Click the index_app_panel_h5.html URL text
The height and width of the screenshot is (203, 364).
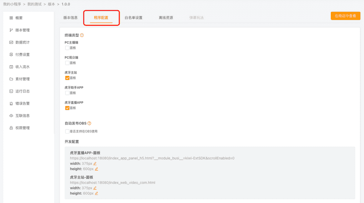pos(152,158)
